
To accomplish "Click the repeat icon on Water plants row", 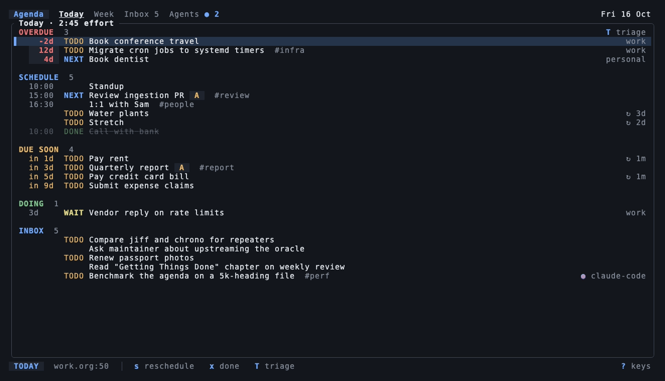I will pyautogui.click(x=628, y=113).
